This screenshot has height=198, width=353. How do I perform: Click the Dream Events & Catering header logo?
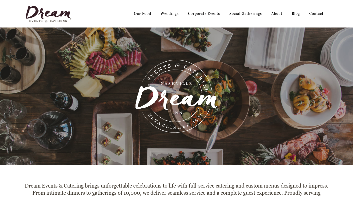tap(48, 14)
